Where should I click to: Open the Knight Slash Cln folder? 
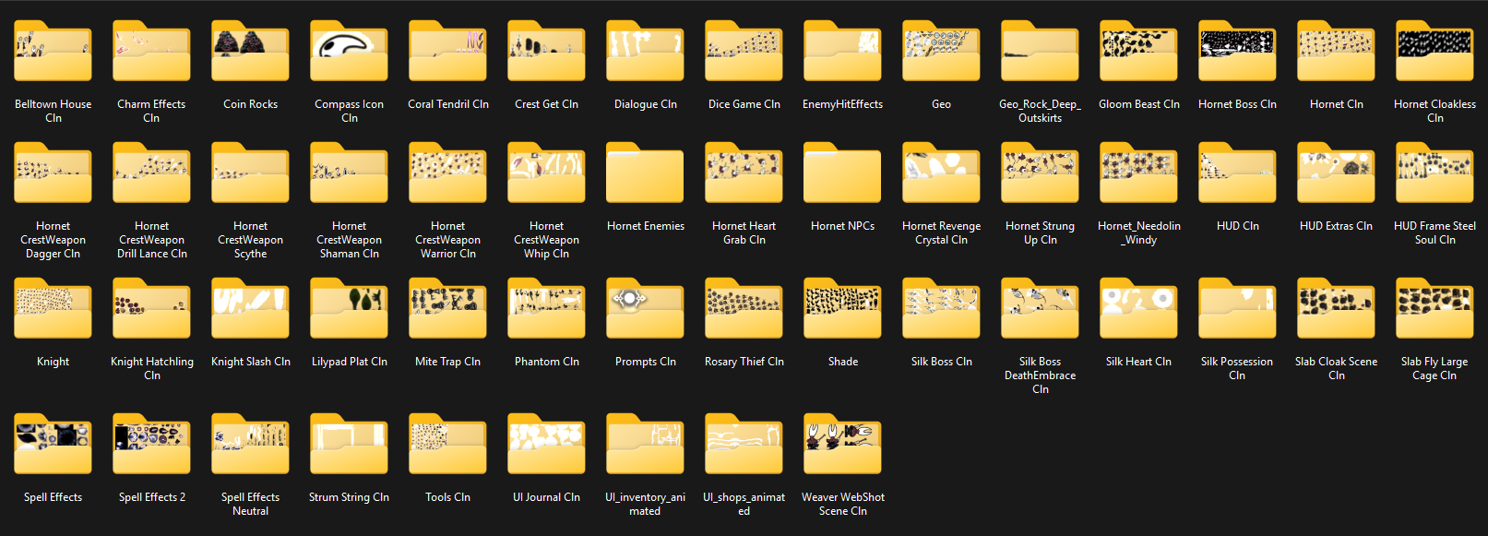pyautogui.click(x=250, y=308)
